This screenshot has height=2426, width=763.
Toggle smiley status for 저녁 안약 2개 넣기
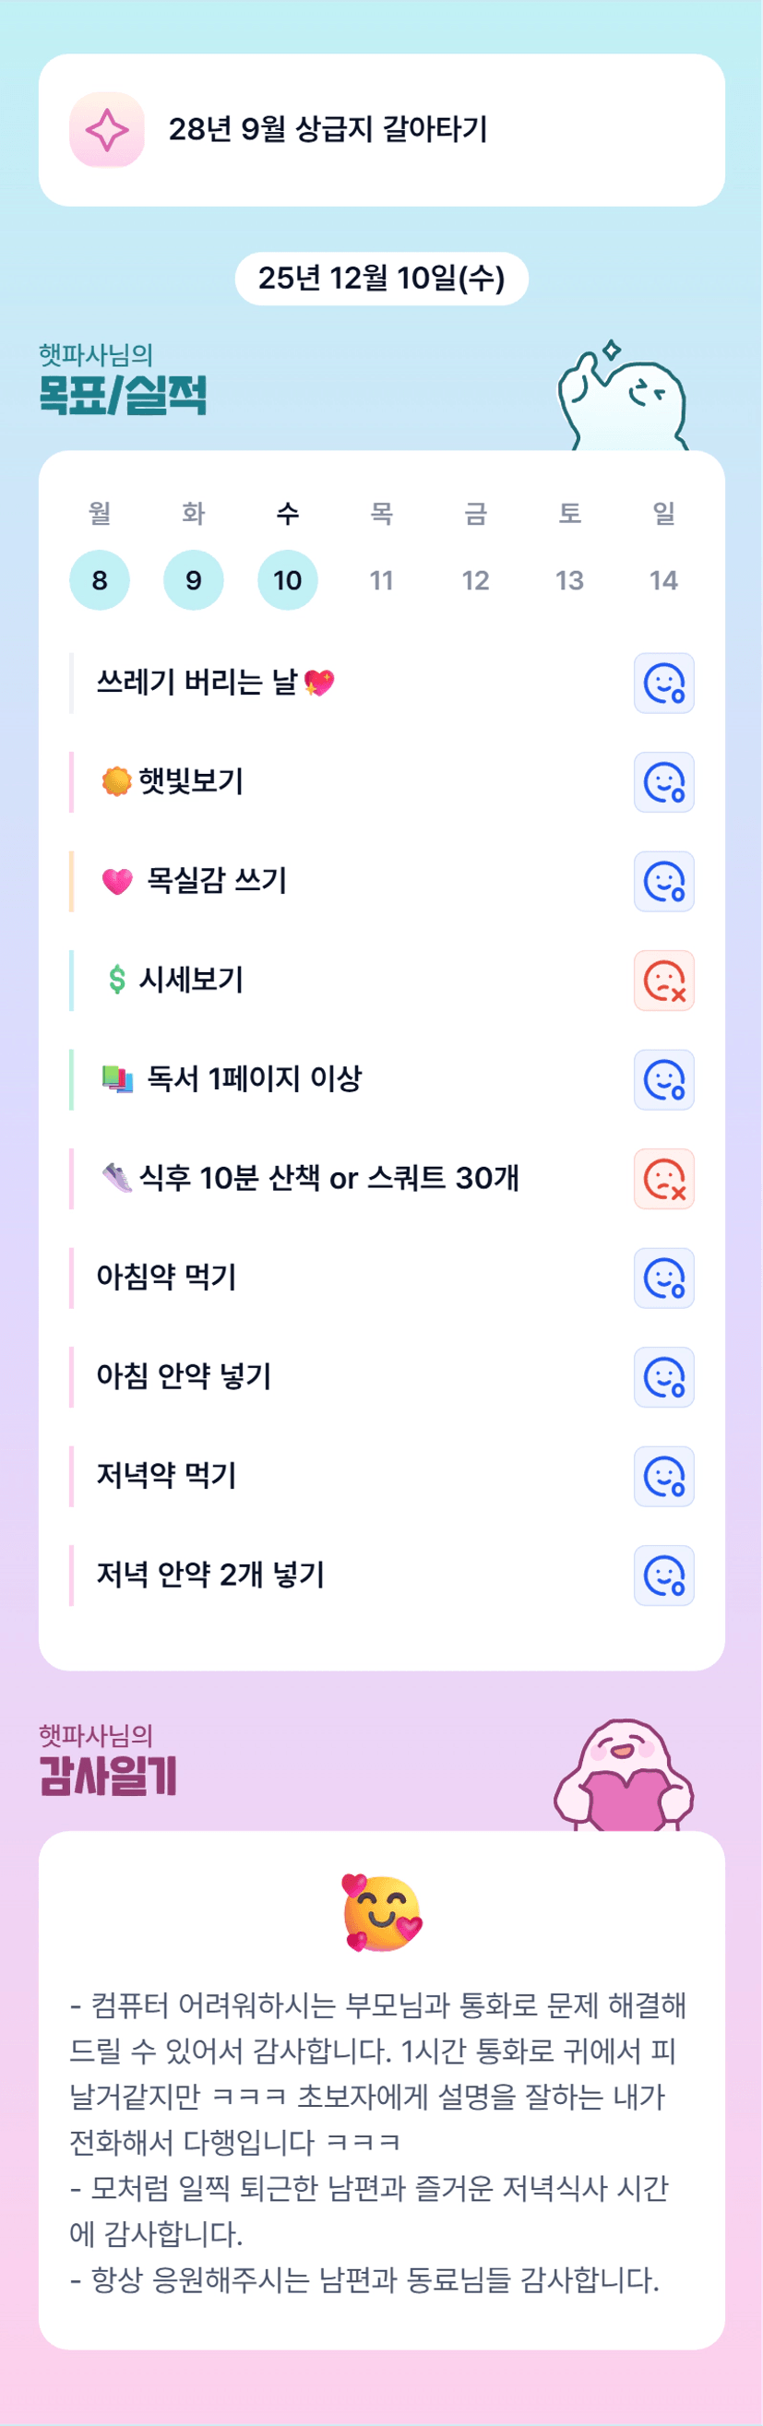coord(664,1576)
